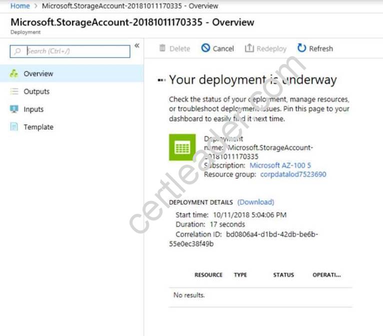
Task: Refresh the deployment overview
Action: [x=315, y=48]
